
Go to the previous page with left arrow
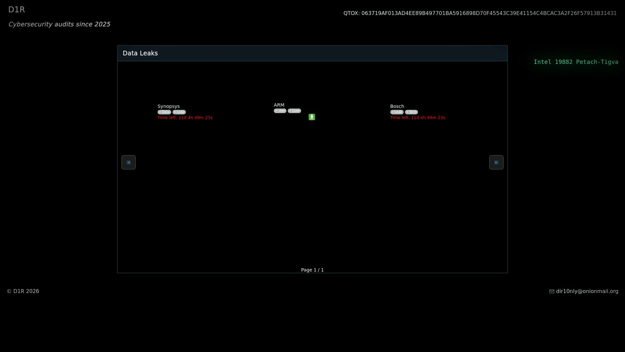click(129, 162)
